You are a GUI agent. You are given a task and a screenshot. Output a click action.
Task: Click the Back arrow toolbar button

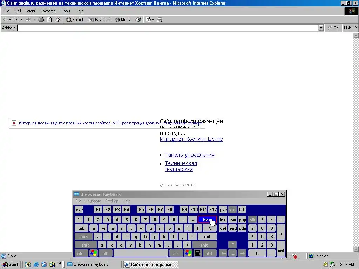[10, 20]
